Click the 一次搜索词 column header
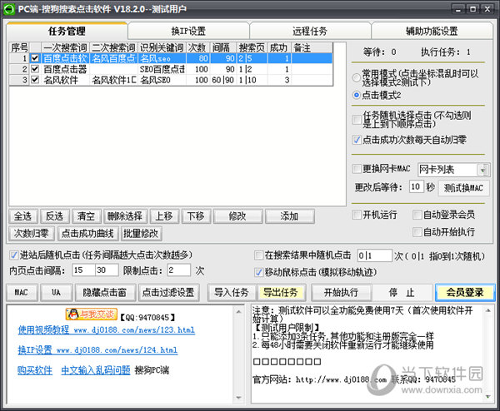Screen dimensions: 500x411 (65, 47)
